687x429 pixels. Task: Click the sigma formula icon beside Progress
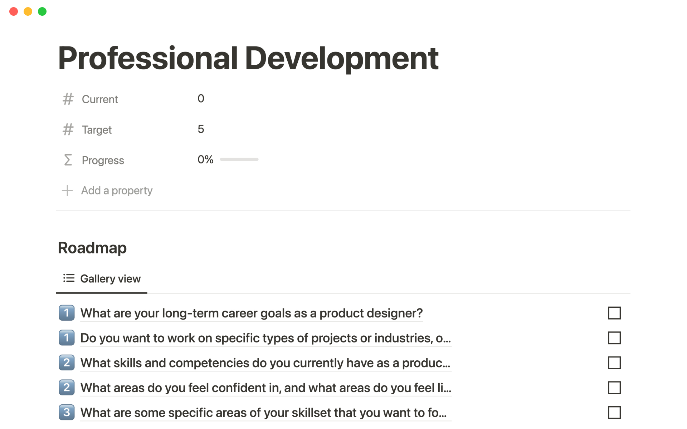[68, 160]
